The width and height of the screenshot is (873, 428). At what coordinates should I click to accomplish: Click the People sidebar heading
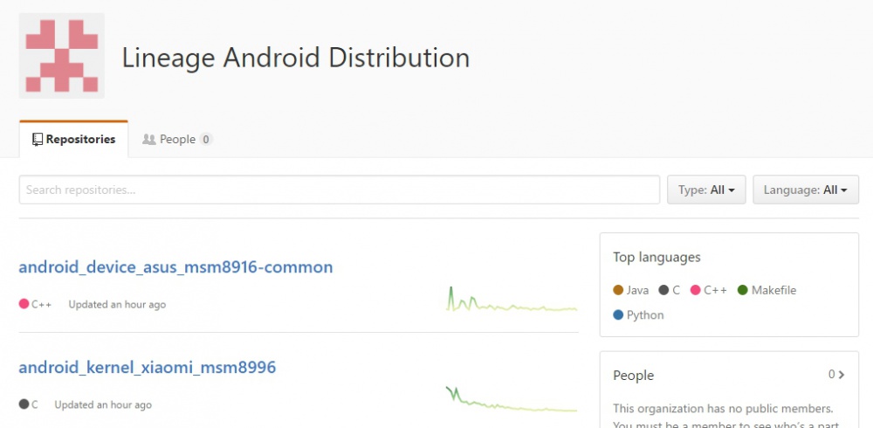633,376
